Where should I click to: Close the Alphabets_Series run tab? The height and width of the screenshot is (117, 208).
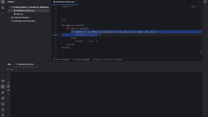coord(36,64)
